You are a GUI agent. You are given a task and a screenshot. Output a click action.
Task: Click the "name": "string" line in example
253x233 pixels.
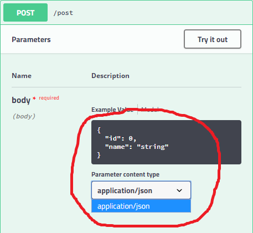pos(137,147)
